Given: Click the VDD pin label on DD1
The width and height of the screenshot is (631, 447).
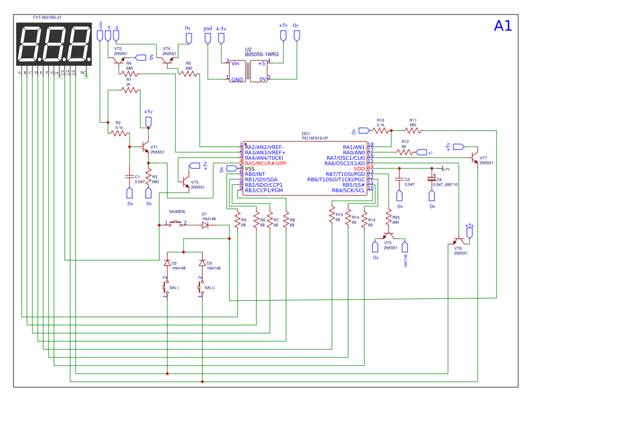Looking at the screenshot, I should point(359,168).
